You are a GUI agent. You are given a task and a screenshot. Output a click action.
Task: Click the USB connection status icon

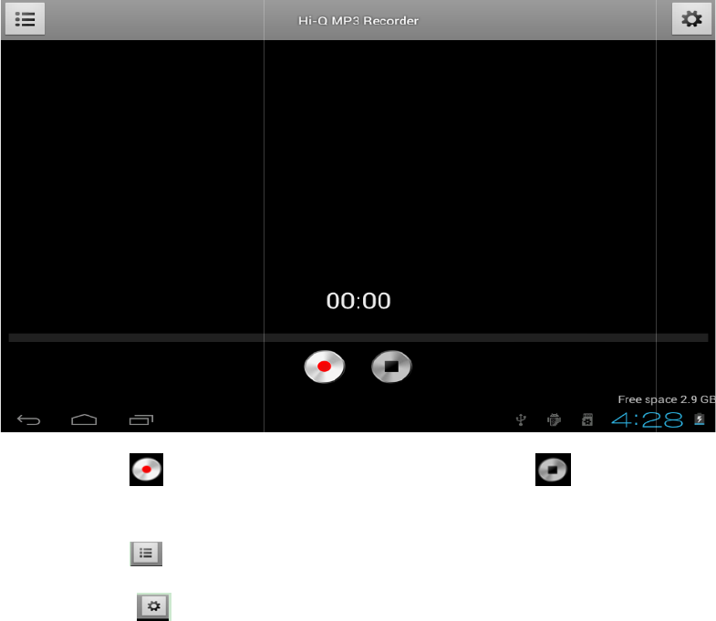click(521, 419)
